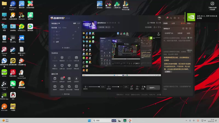Screen dimensions: 219x123
Task: Click the headset support icon
Action: point(171,18)
